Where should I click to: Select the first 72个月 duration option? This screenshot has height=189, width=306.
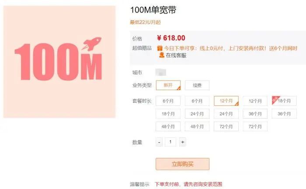[x=226, y=126]
